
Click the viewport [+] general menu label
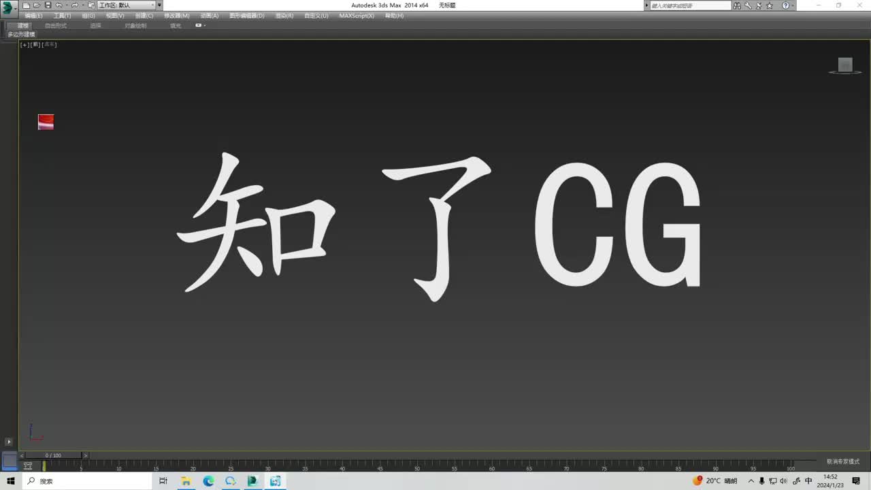point(24,45)
